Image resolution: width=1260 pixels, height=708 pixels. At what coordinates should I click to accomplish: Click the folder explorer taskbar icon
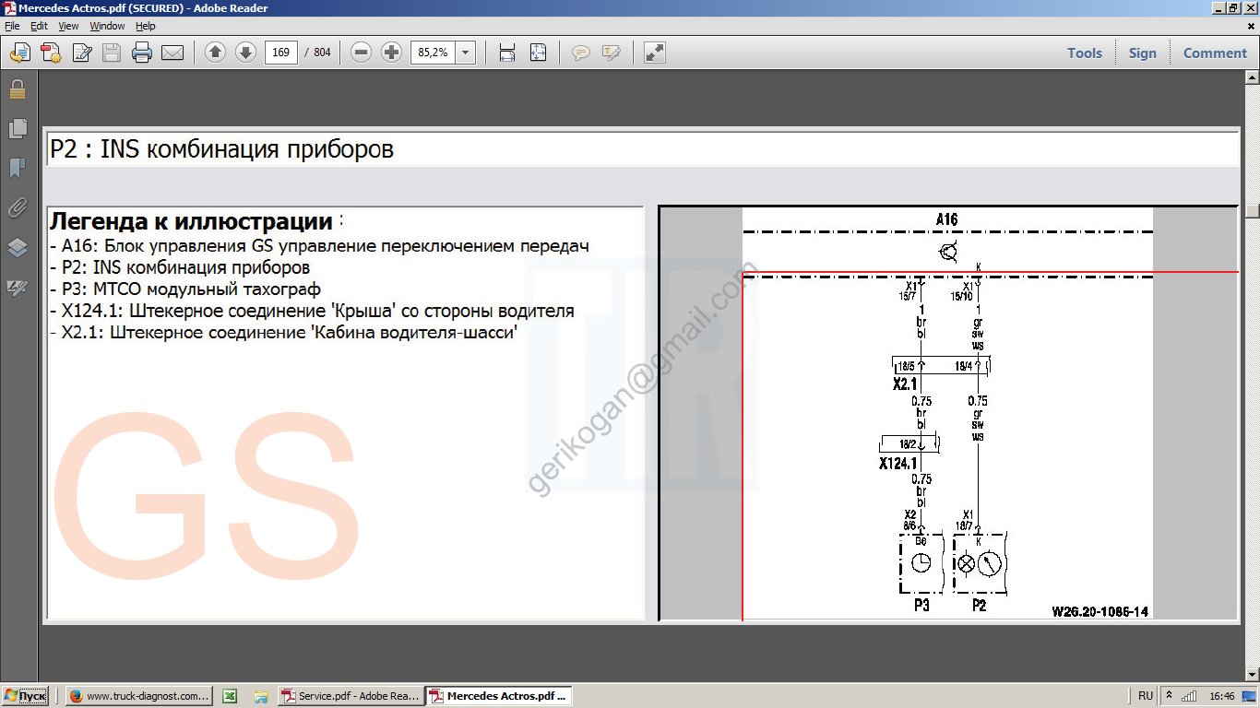(x=261, y=696)
